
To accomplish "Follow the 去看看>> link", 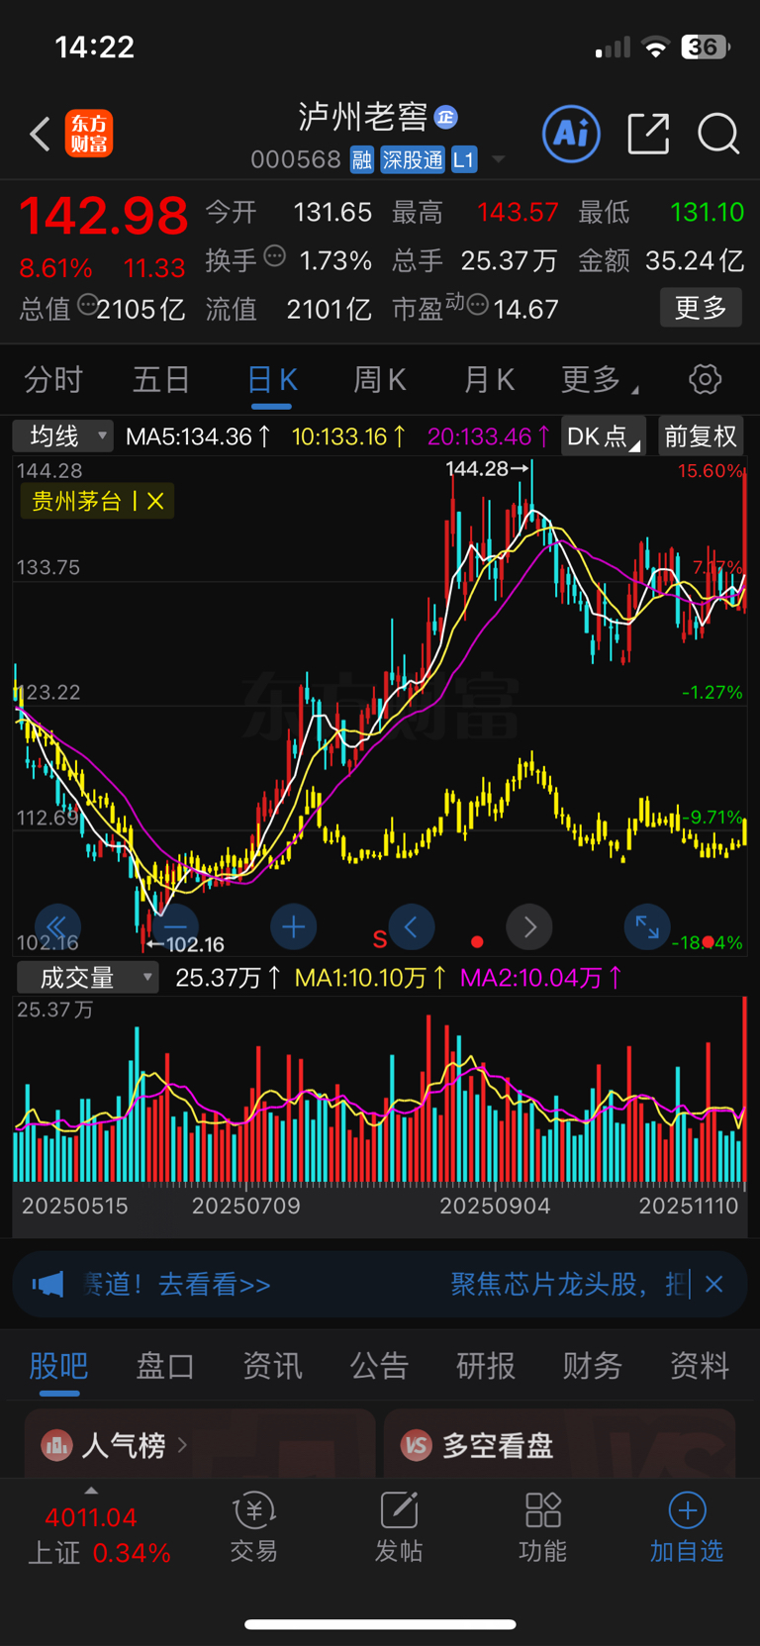I will coord(215,1285).
